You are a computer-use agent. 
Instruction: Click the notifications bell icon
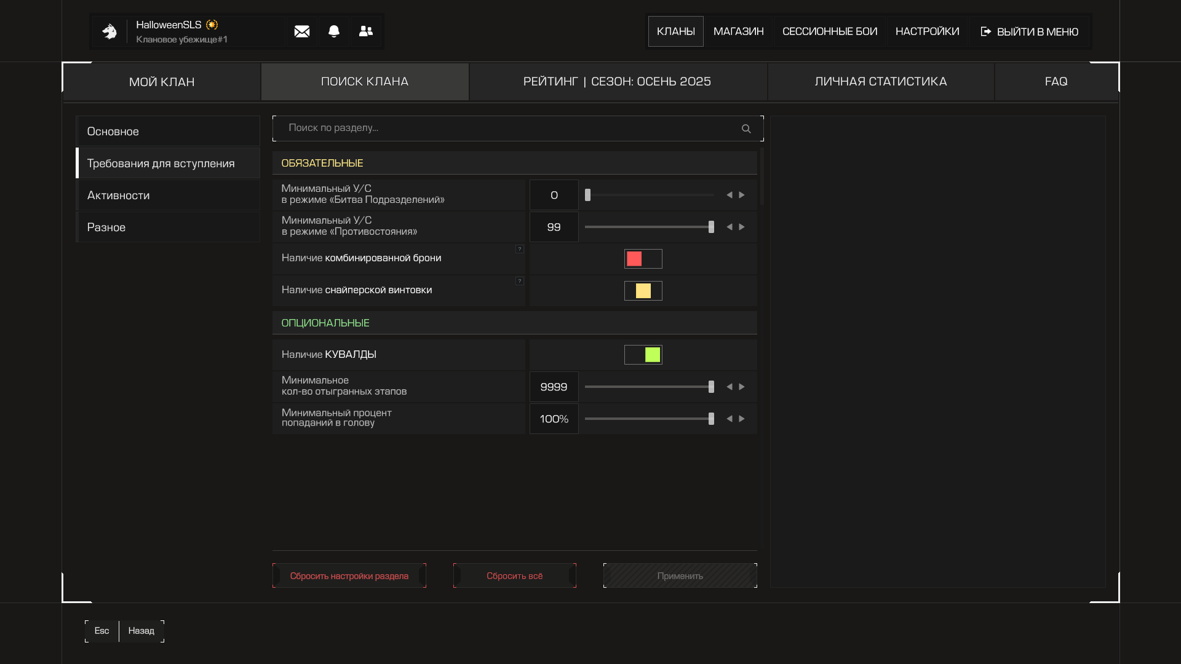point(334,31)
